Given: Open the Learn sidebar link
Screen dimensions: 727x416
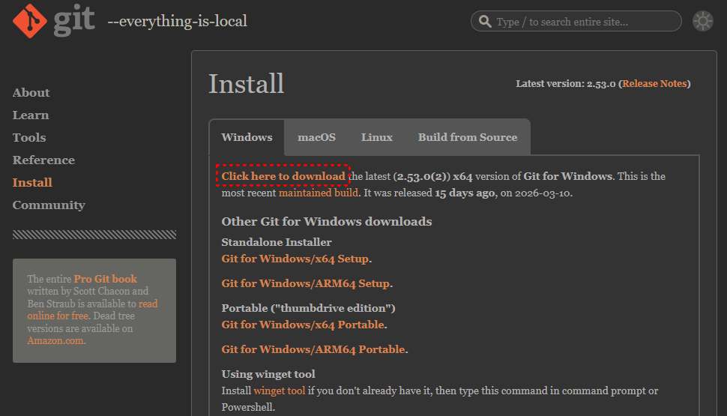Looking at the screenshot, I should coord(30,115).
